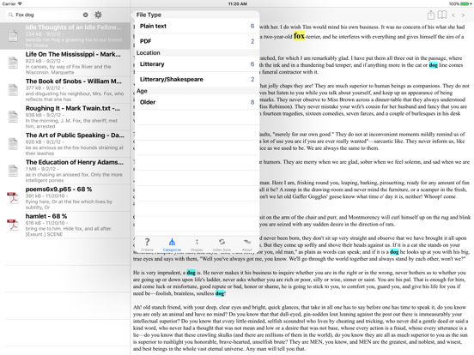Open the share icon in top toolbar
The image size is (474, 355).
click(x=431, y=15)
